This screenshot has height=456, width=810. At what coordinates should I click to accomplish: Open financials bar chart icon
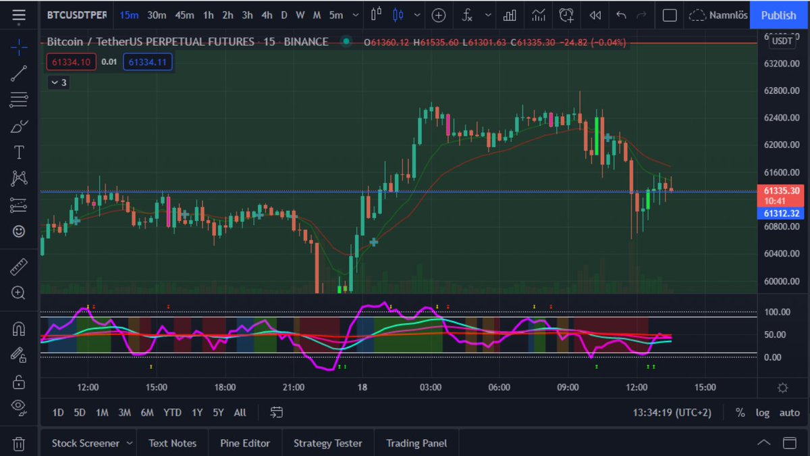click(x=510, y=15)
